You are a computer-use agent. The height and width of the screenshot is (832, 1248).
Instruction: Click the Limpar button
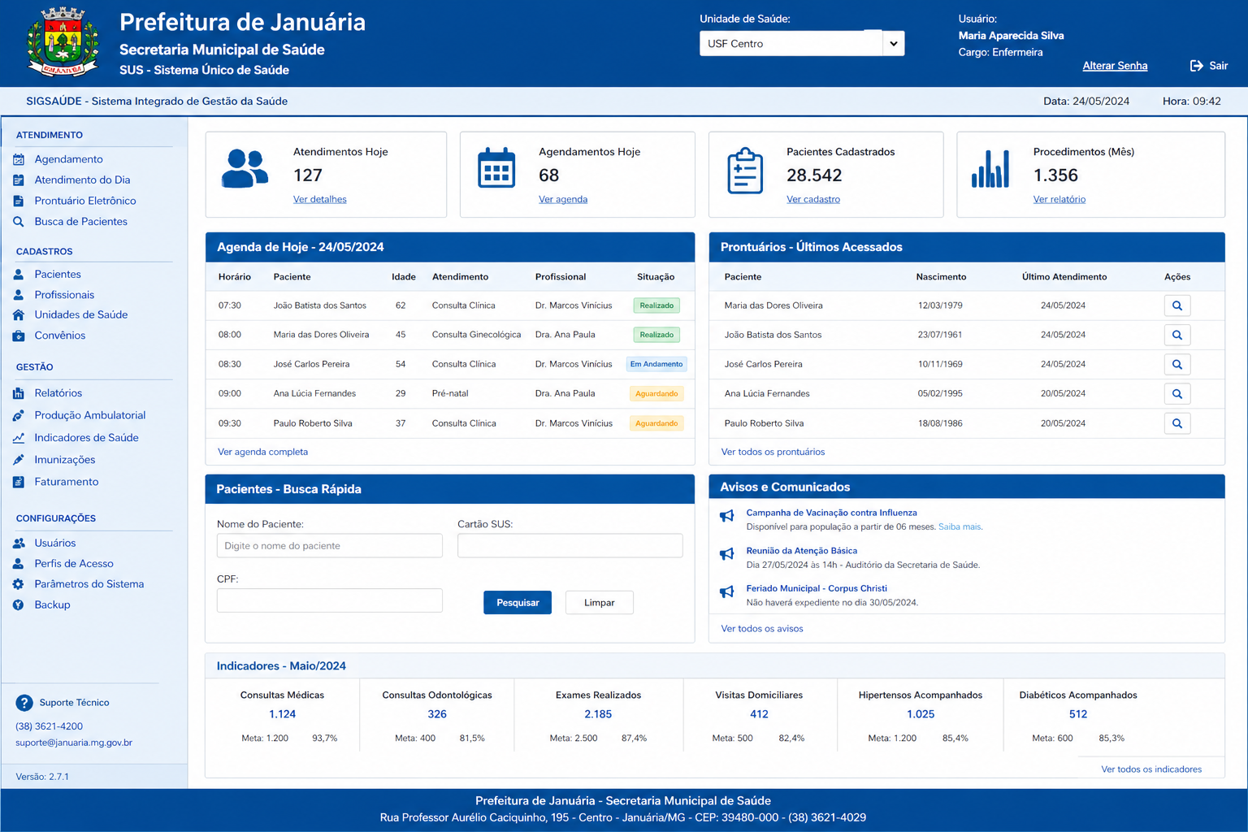coord(599,603)
